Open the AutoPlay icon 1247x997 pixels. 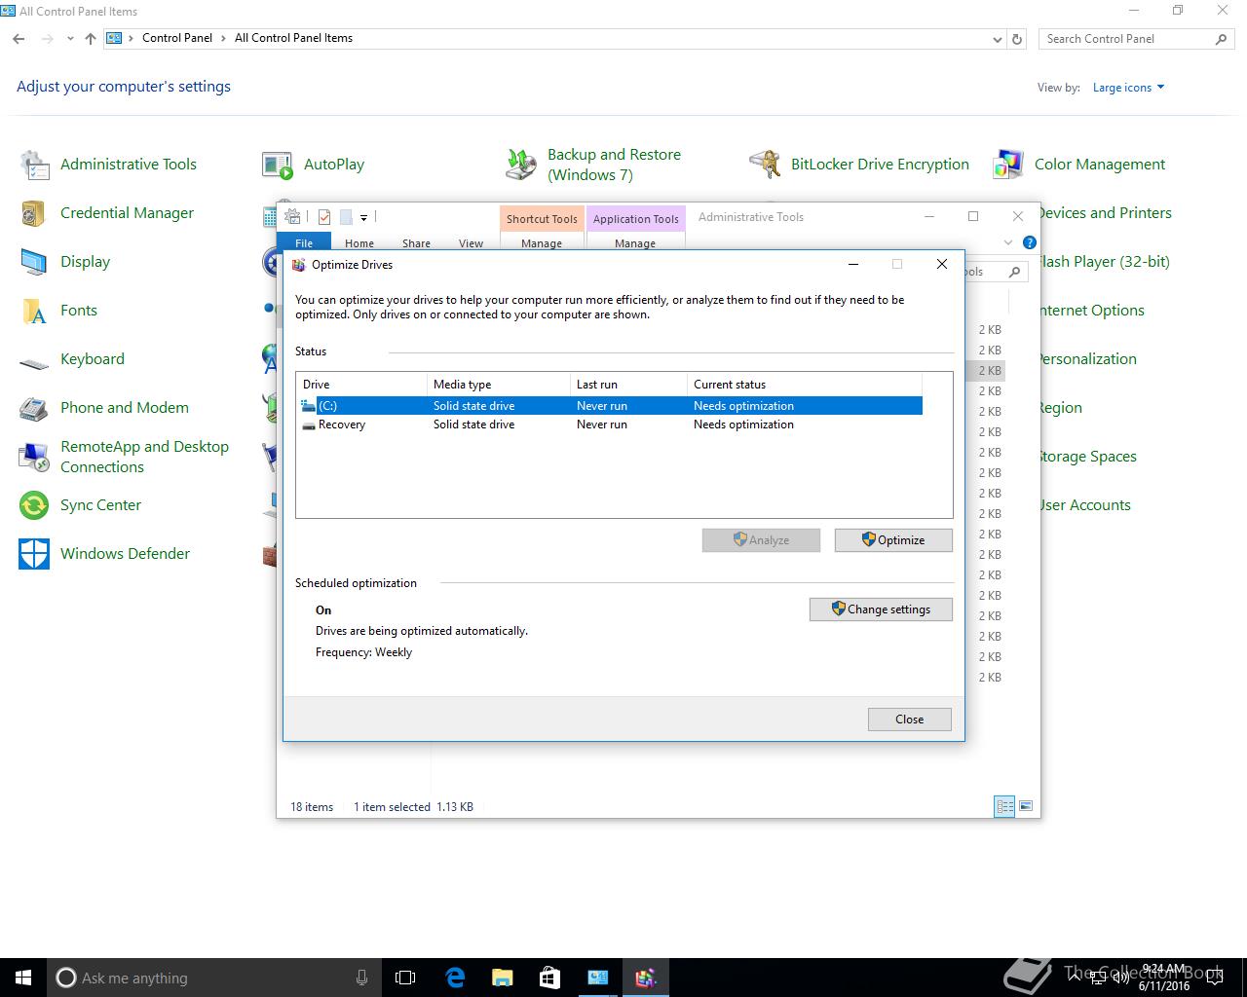[278, 165]
